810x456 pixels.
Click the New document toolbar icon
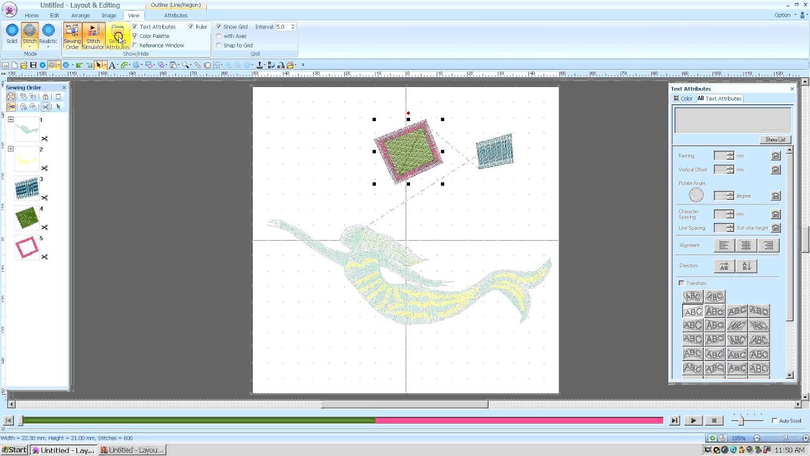pos(15,65)
